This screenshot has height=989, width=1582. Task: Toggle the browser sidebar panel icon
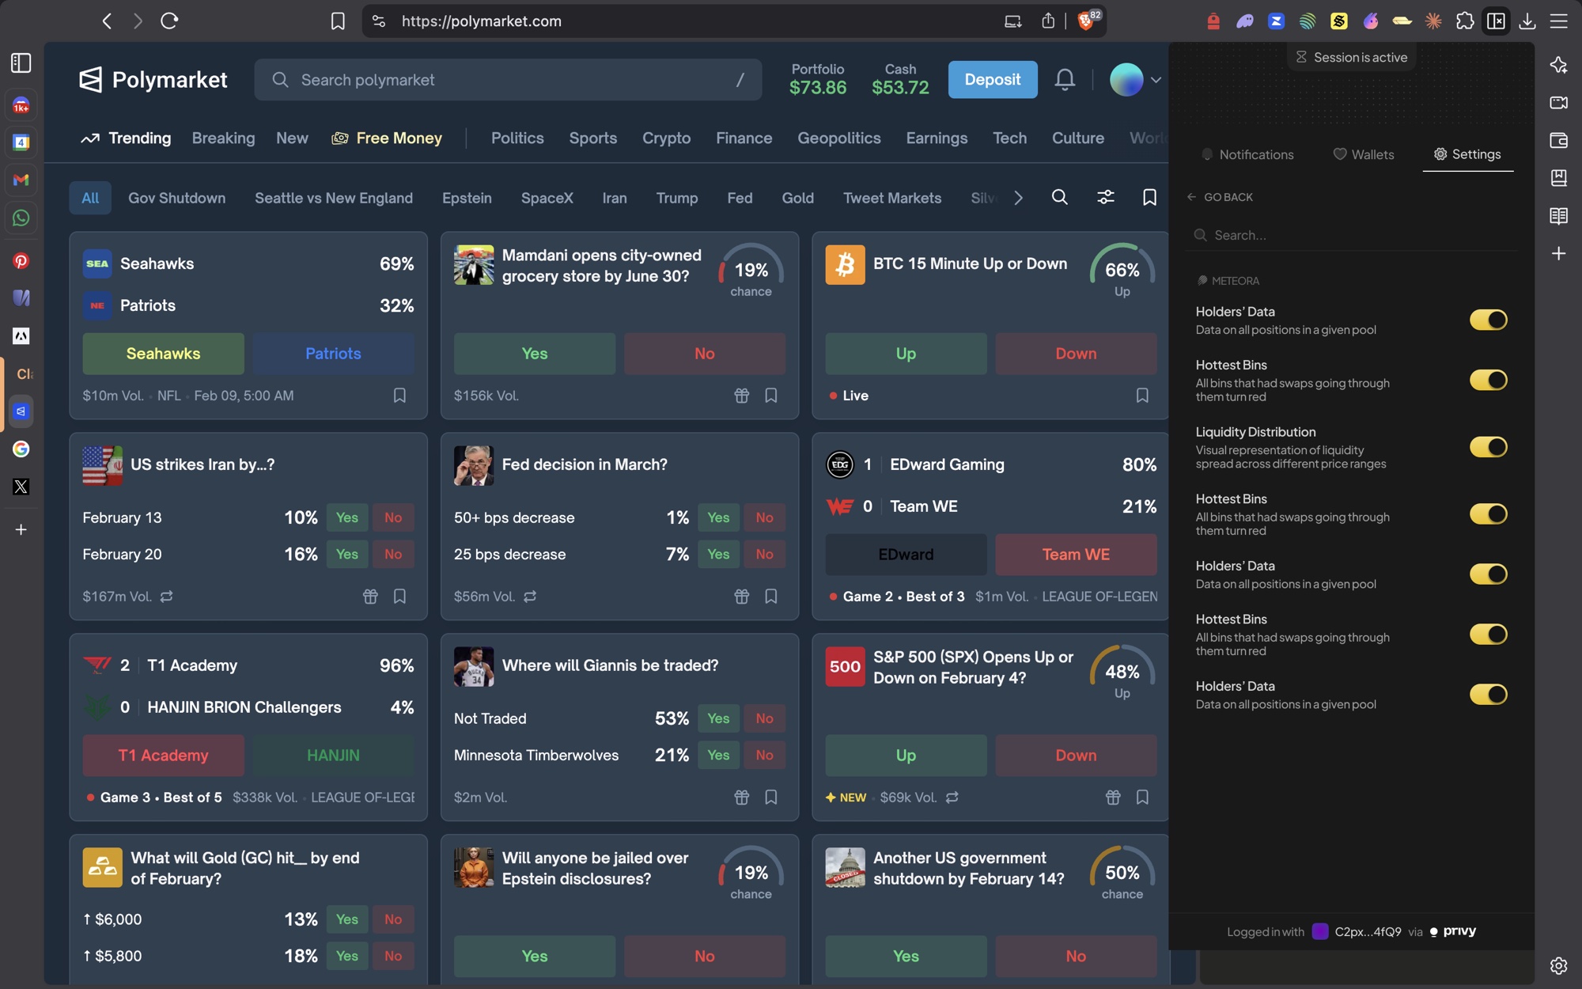(21, 63)
